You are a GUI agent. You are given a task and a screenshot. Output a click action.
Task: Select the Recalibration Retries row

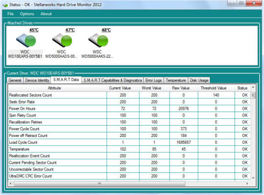[x=129, y=122]
